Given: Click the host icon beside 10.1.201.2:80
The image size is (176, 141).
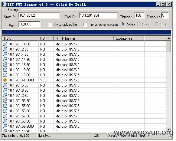Looking at the screenshot, I should 5,49.
